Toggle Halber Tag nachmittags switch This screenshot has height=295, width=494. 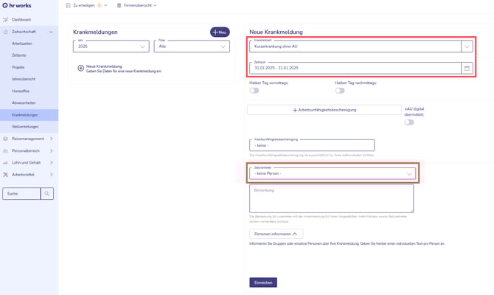pyautogui.click(x=340, y=91)
